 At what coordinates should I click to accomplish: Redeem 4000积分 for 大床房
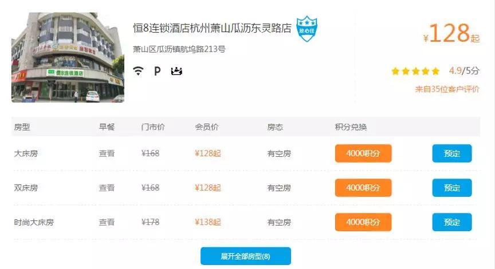coord(363,153)
